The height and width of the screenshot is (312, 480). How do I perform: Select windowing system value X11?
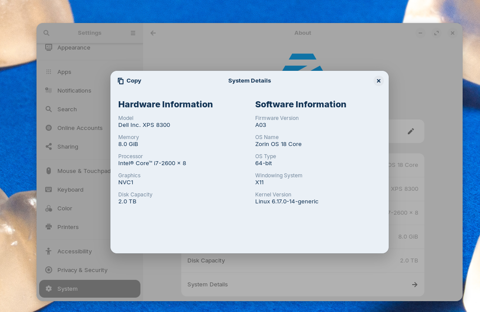[x=259, y=183]
